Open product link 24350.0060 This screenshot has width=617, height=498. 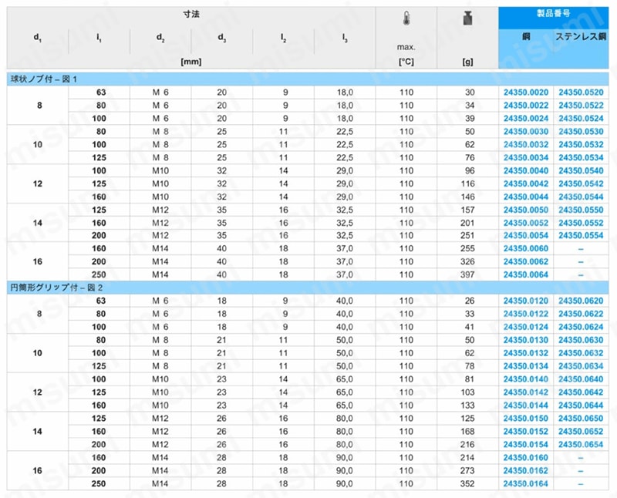526,248
